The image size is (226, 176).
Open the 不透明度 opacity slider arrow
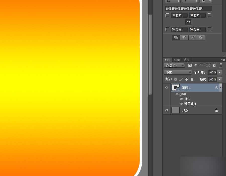(x=220, y=72)
